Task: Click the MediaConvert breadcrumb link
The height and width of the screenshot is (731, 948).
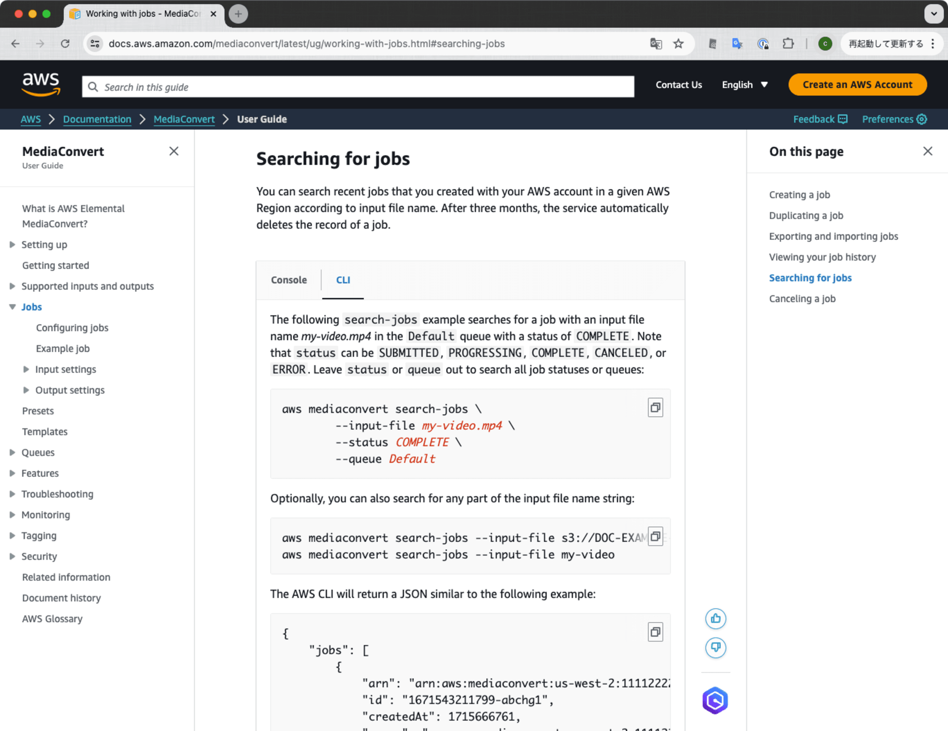Action: tap(184, 119)
